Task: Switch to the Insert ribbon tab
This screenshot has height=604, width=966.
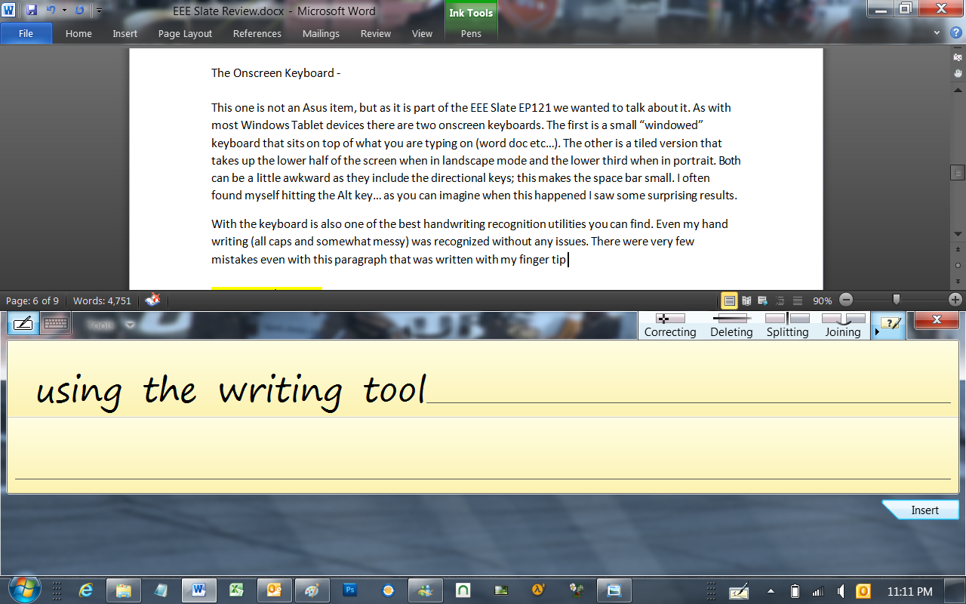Action: click(125, 33)
